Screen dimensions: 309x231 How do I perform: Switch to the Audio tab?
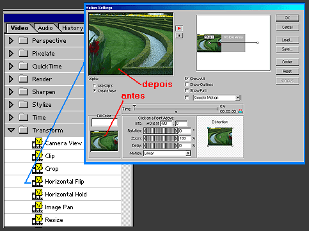[45, 28]
